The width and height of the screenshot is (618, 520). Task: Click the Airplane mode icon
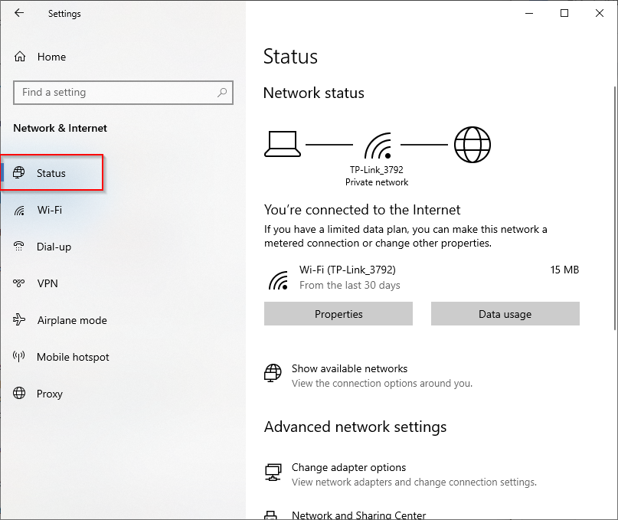tap(20, 320)
